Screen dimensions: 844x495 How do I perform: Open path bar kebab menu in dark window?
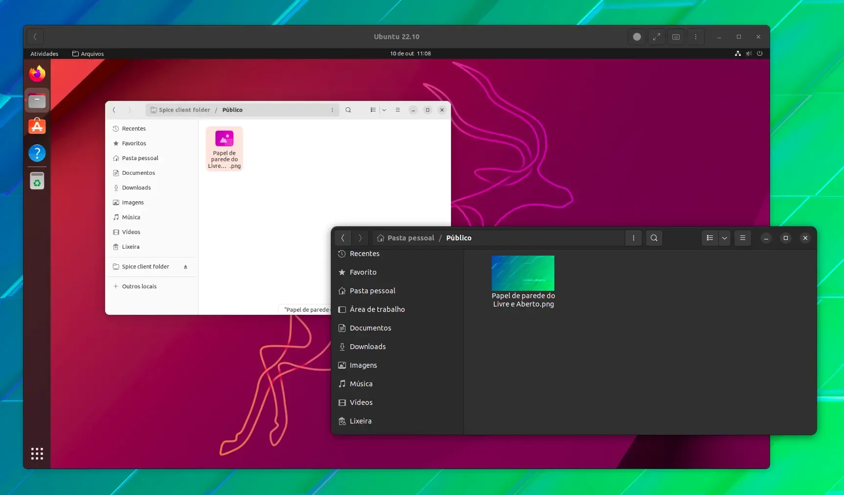(x=633, y=238)
